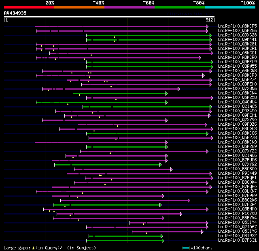Click UniRef100_A8KCR3 label

pos(237,75)
